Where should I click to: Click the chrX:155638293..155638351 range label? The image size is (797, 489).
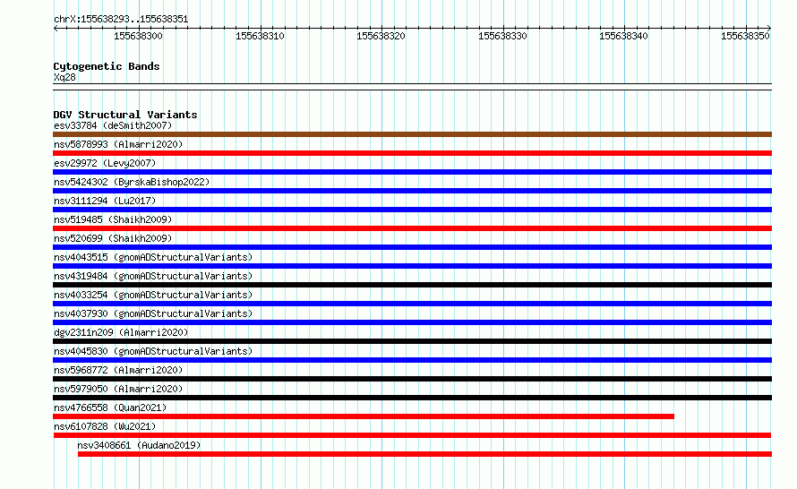[121, 19]
